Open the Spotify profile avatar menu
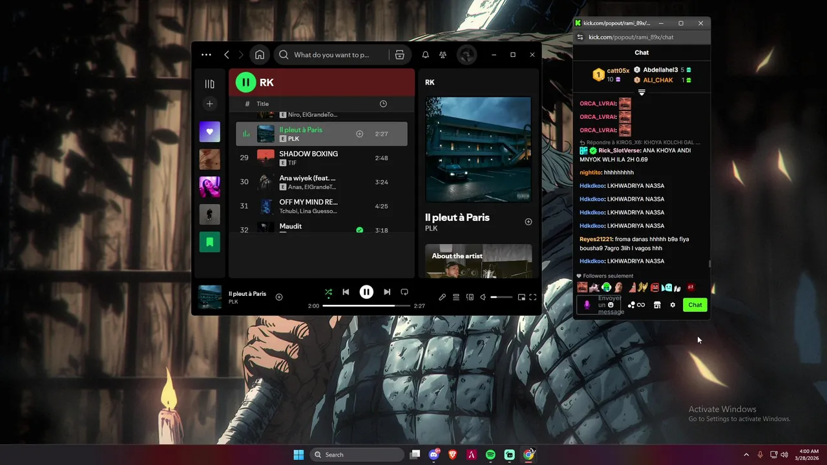Viewport: 827px width, 465px height. coord(466,55)
